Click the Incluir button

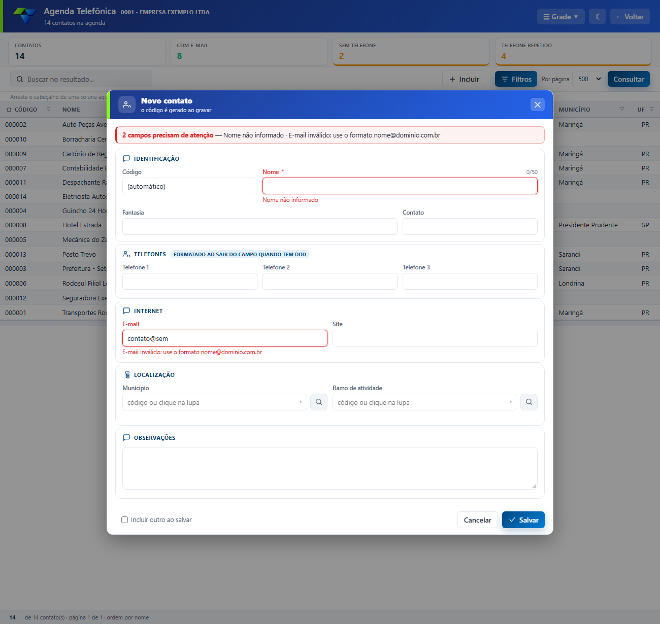pos(464,79)
